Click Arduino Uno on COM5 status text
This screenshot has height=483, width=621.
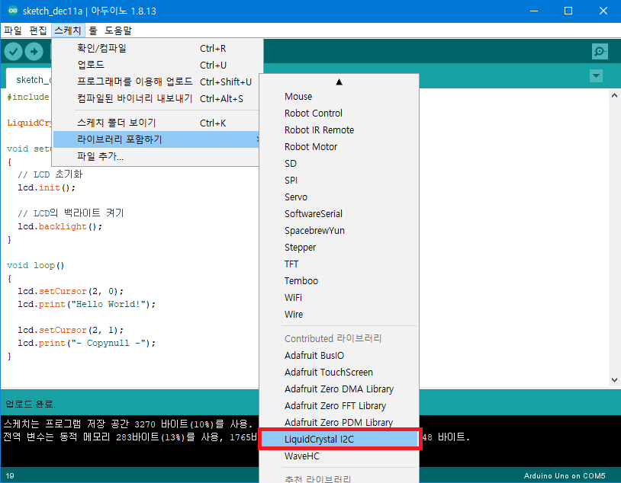tap(565, 475)
